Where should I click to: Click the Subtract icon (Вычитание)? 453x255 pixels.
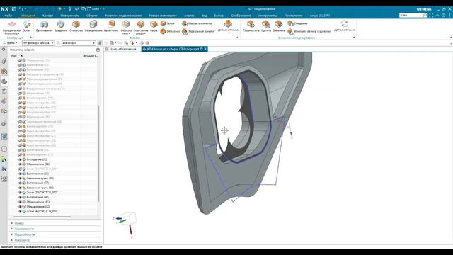coord(111,24)
